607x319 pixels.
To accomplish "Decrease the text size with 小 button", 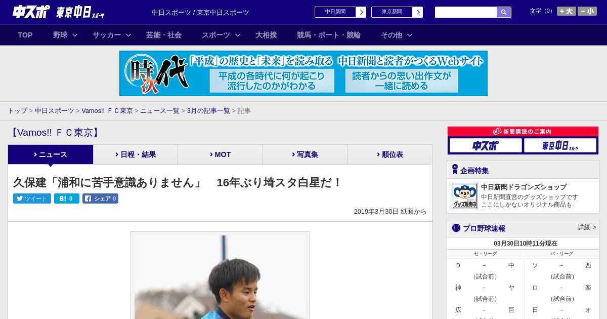I will (x=587, y=11).
